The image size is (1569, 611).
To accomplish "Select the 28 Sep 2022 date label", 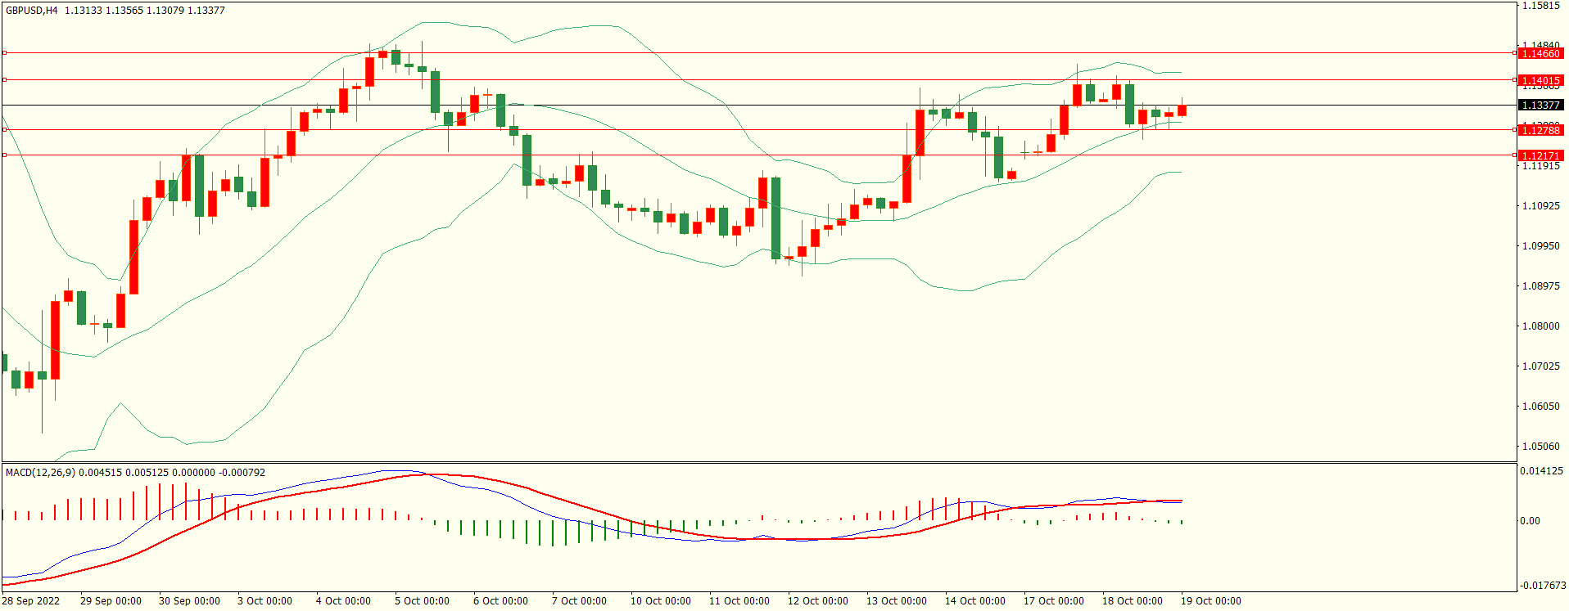I will click(x=31, y=601).
